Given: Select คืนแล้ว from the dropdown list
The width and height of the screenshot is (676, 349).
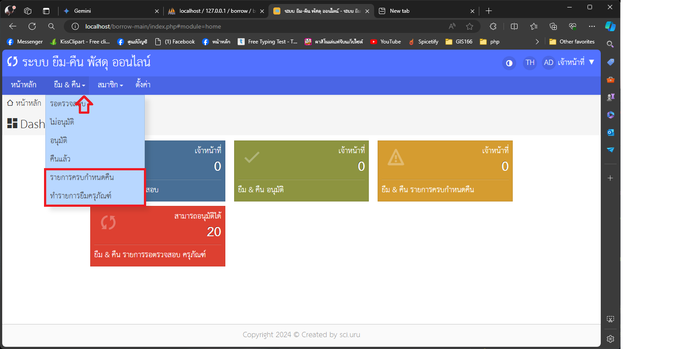Looking at the screenshot, I should point(95,159).
